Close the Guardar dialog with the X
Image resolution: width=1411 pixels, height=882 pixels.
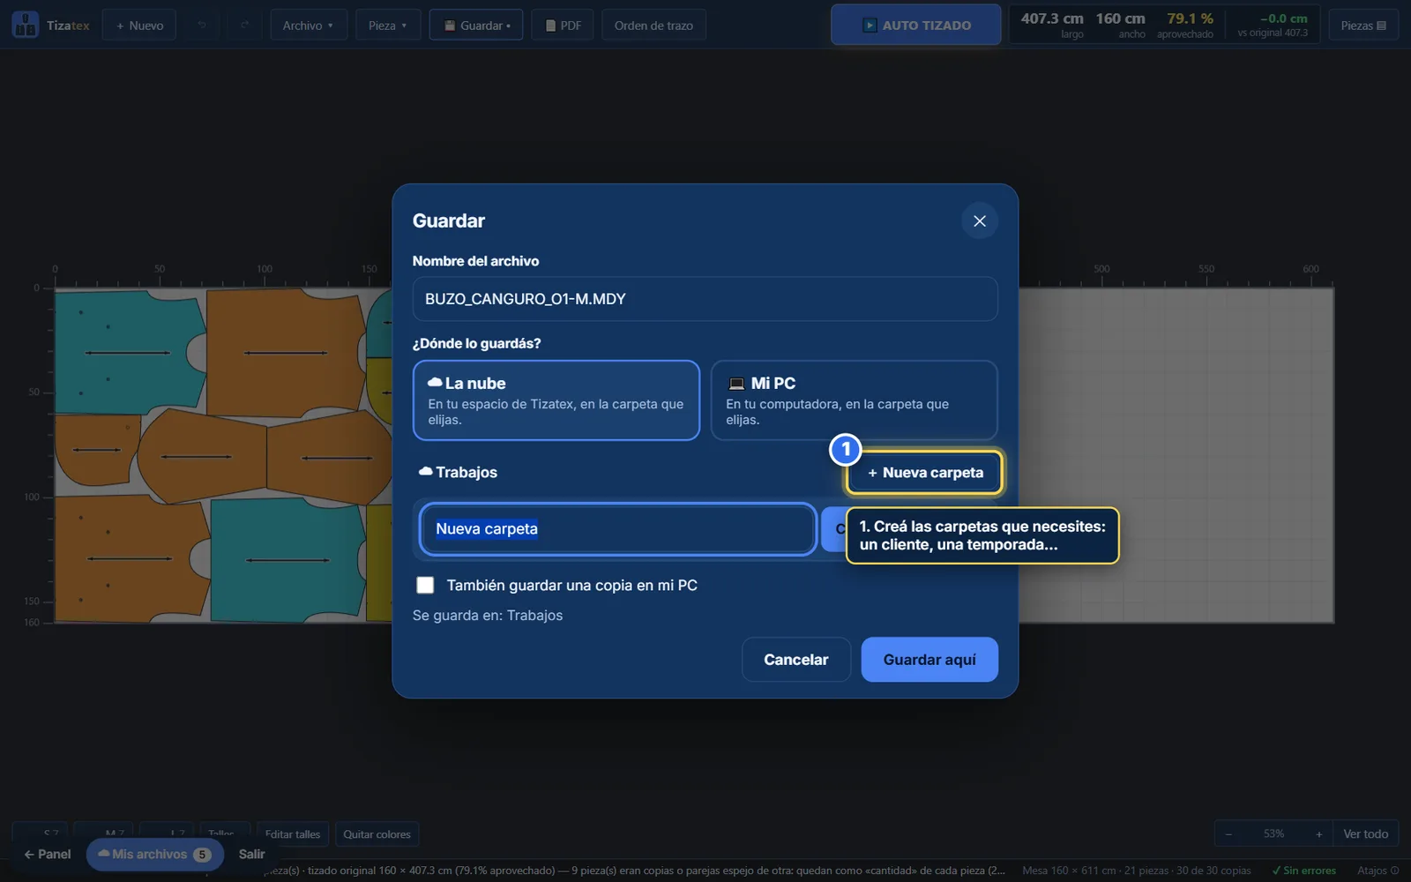coord(979,220)
